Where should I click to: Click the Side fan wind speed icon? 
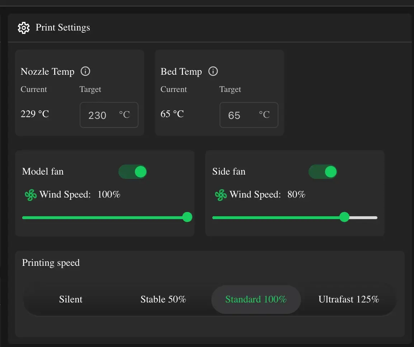pyautogui.click(x=221, y=195)
